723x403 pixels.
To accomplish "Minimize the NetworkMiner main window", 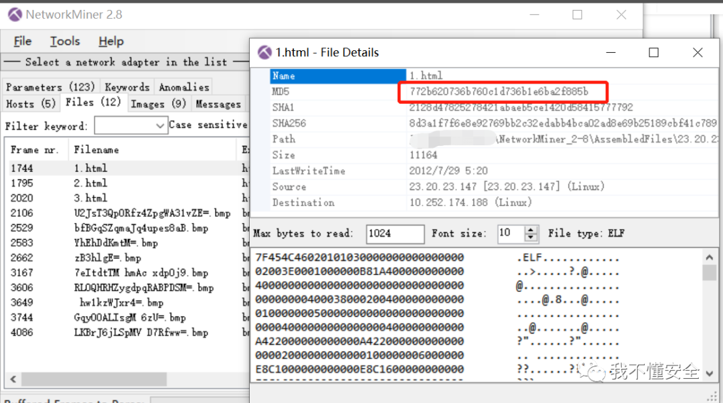I will pos(534,15).
